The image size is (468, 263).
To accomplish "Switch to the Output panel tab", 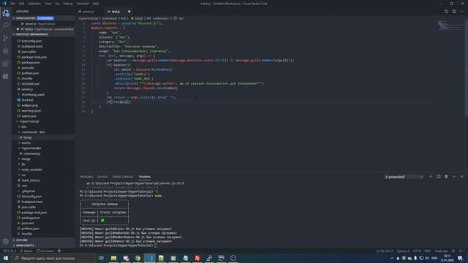I will click(x=102, y=177).
